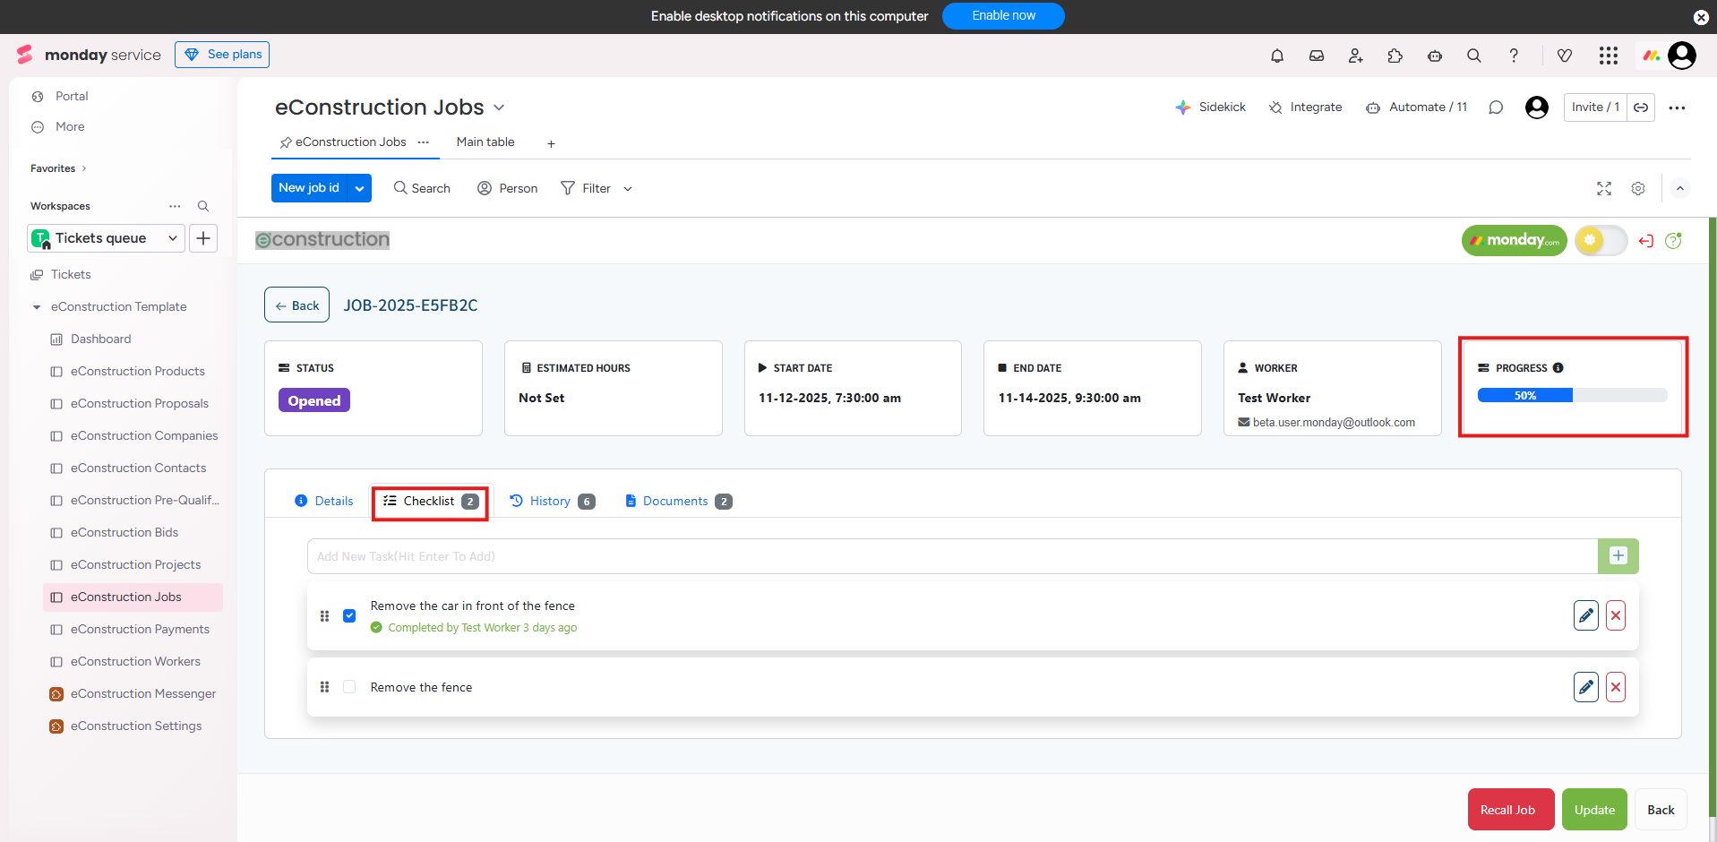This screenshot has height=842, width=1717.
Task: Click the pencil icon for Remove the fence
Action: pos(1585,687)
